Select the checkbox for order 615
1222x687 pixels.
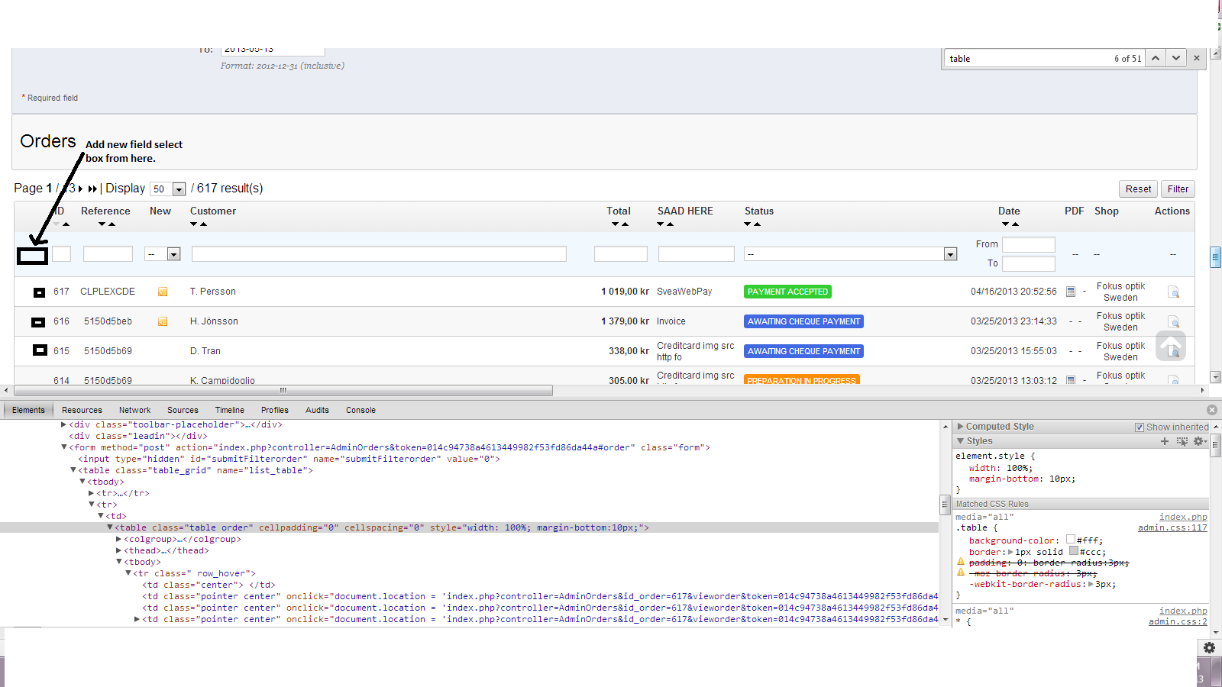pos(40,350)
